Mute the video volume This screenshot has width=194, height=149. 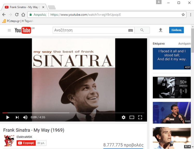[25, 117]
